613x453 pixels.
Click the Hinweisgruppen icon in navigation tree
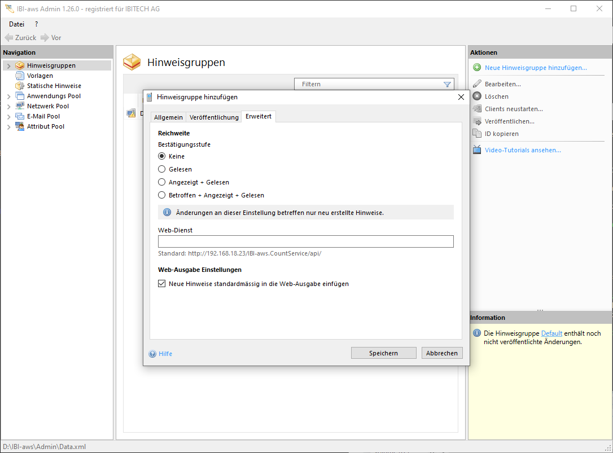pos(20,65)
